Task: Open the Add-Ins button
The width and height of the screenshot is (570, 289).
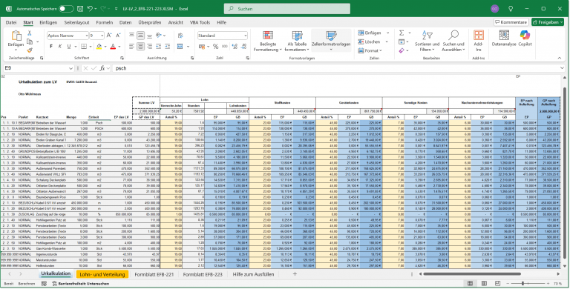Action: tap(479, 41)
